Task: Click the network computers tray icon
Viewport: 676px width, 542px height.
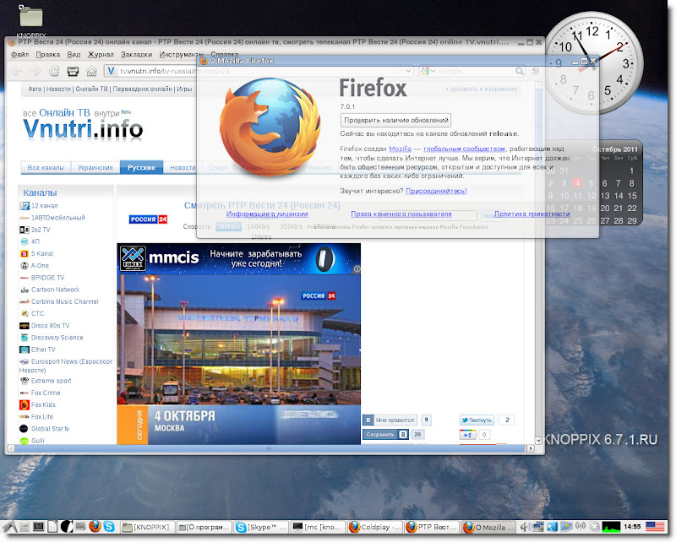Action: pos(538,527)
